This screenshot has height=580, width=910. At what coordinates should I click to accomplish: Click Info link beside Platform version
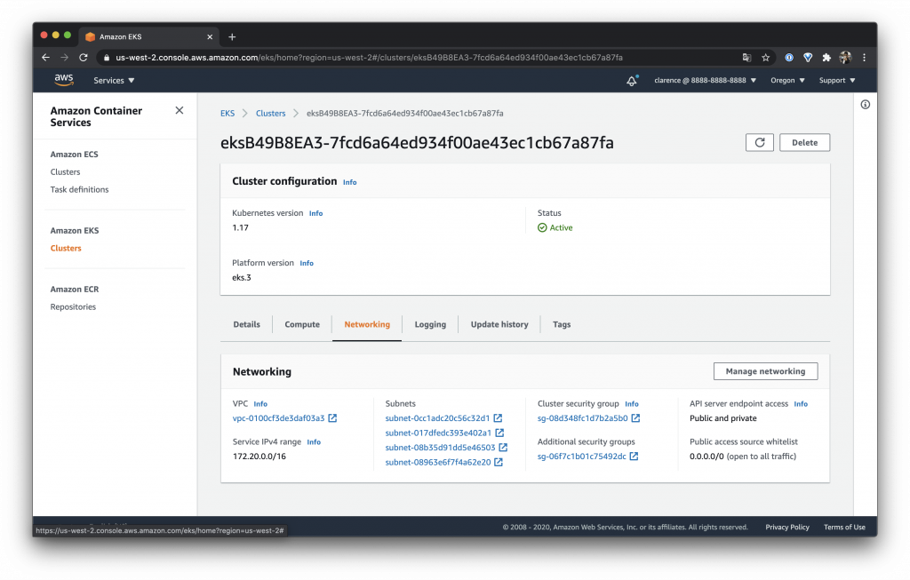click(307, 263)
